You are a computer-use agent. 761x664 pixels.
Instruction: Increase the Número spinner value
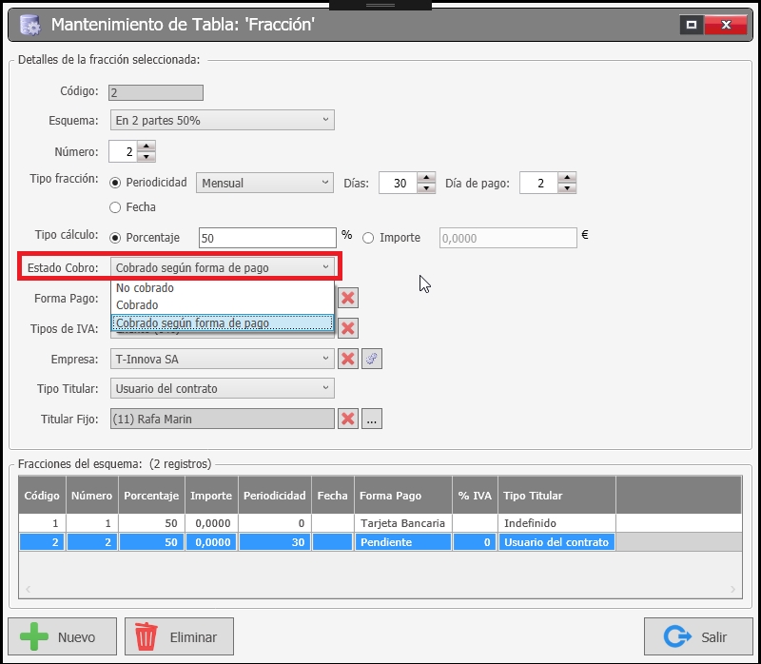point(146,146)
